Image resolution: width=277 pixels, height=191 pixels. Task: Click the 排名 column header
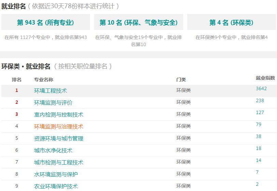pos(17,80)
